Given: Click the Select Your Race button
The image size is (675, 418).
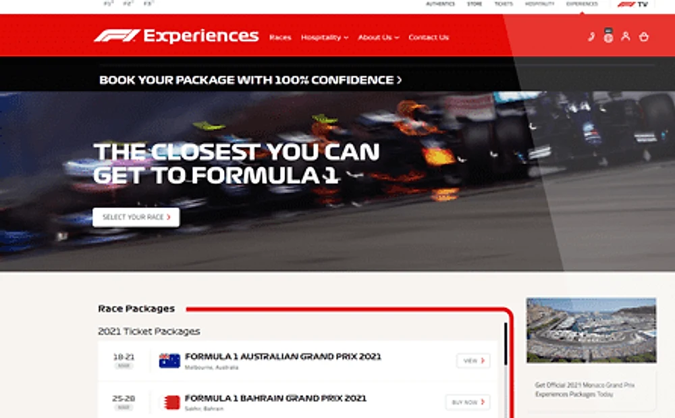Looking at the screenshot, I should (x=136, y=217).
